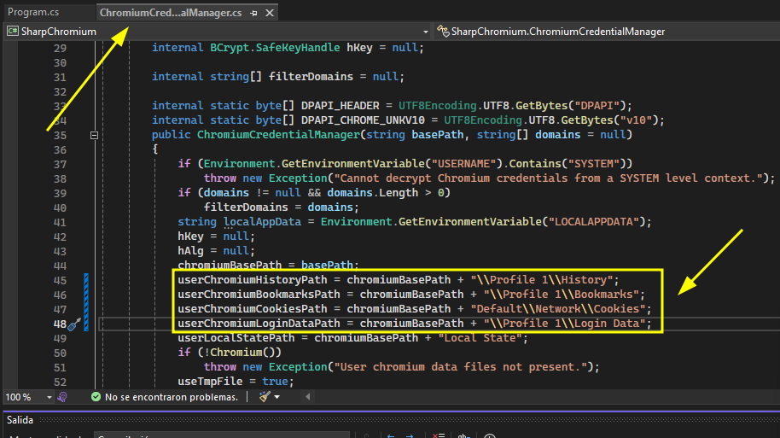
Task: Click 'userChromiumCookiesPath' on line 47
Action: (x=253, y=309)
